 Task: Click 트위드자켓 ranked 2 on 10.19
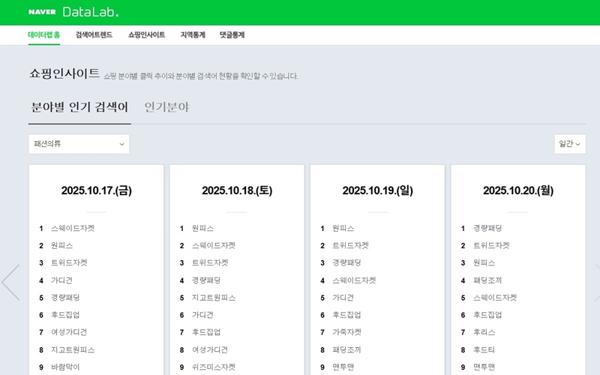click(350, 246)
